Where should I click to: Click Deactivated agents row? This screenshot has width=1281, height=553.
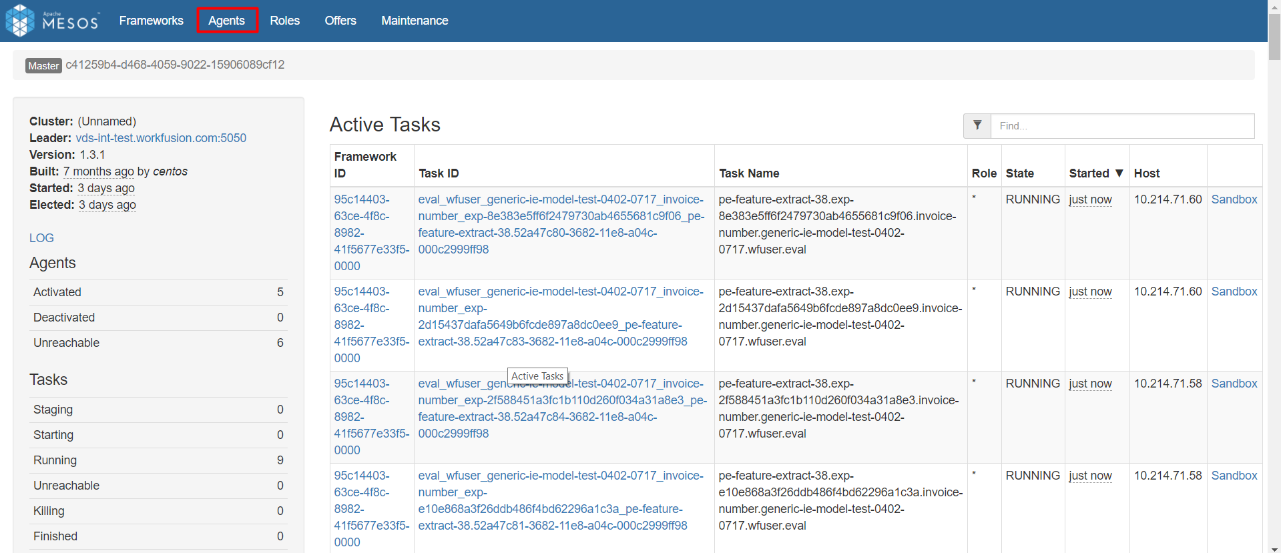click(158, 318)
